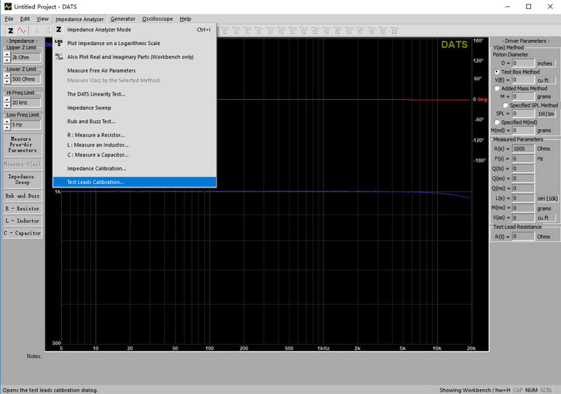Click the Impedance Sweep side button

coord(22,180)
